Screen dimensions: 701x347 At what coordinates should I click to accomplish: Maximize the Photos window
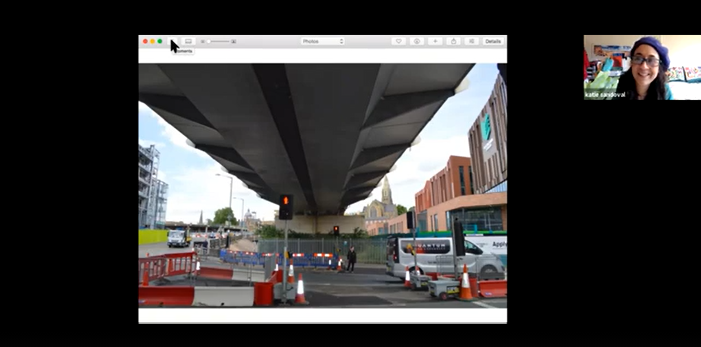coord(160,41)
